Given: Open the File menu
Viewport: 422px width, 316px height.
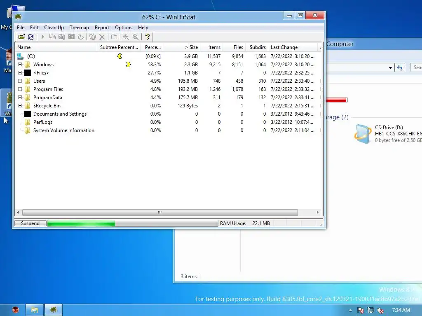Looking at the screenshot, I should [21, 28].
